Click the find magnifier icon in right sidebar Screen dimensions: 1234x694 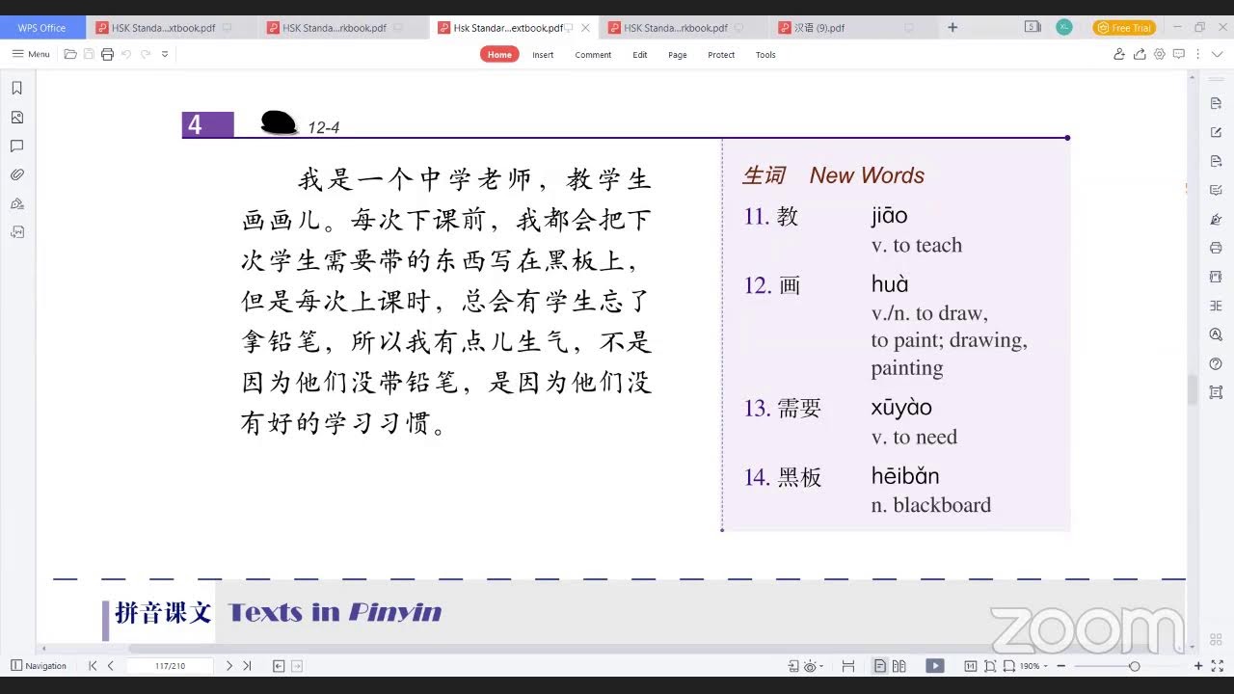coord(1216,334)
